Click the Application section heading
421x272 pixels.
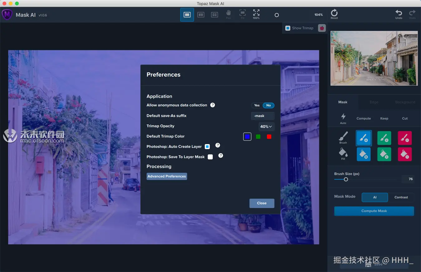click(159, 96)
